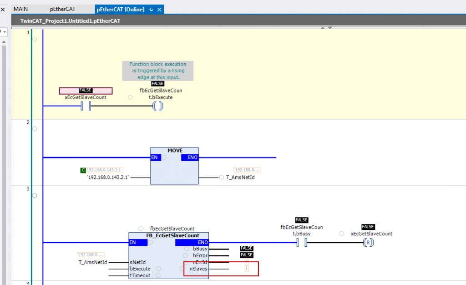
Task: Click the FALSE value above fbEcGetSlaveCount.bExecute coil
Action: [x=157, y=83]
